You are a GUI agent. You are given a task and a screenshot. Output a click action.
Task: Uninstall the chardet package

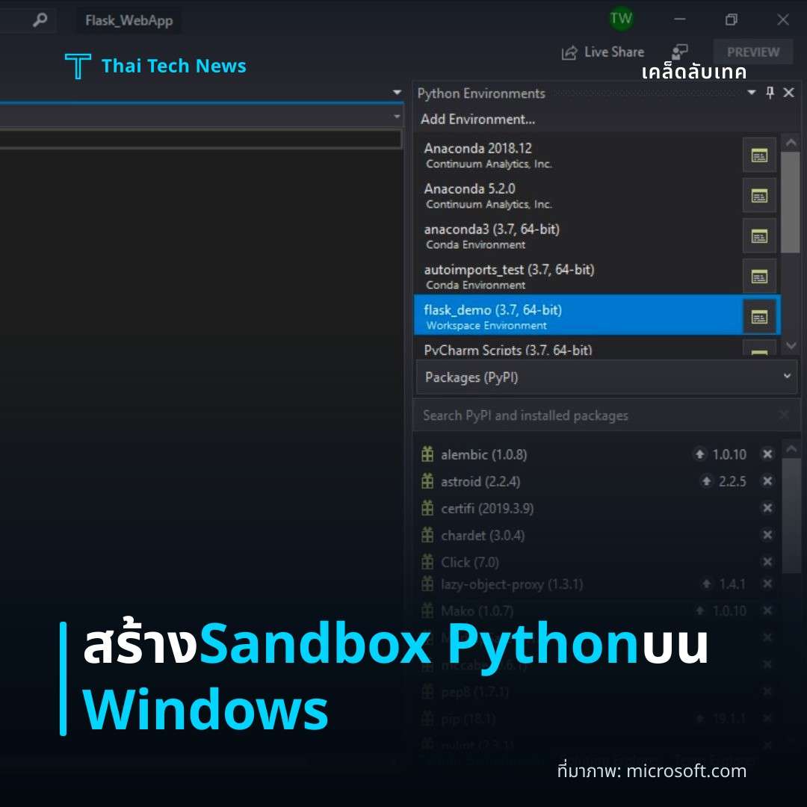(x=767, y=535)
